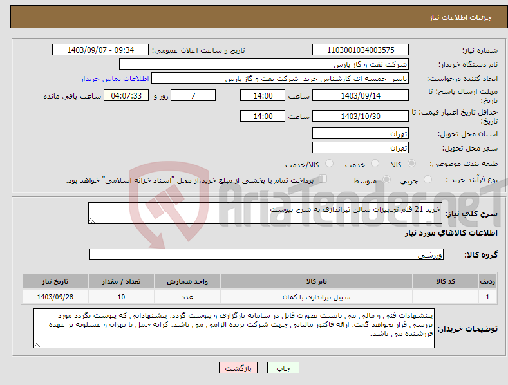Click the need number field 1103001034003575
The height and width of the screenshot is (385, 508).
click(x=361, y=50)
